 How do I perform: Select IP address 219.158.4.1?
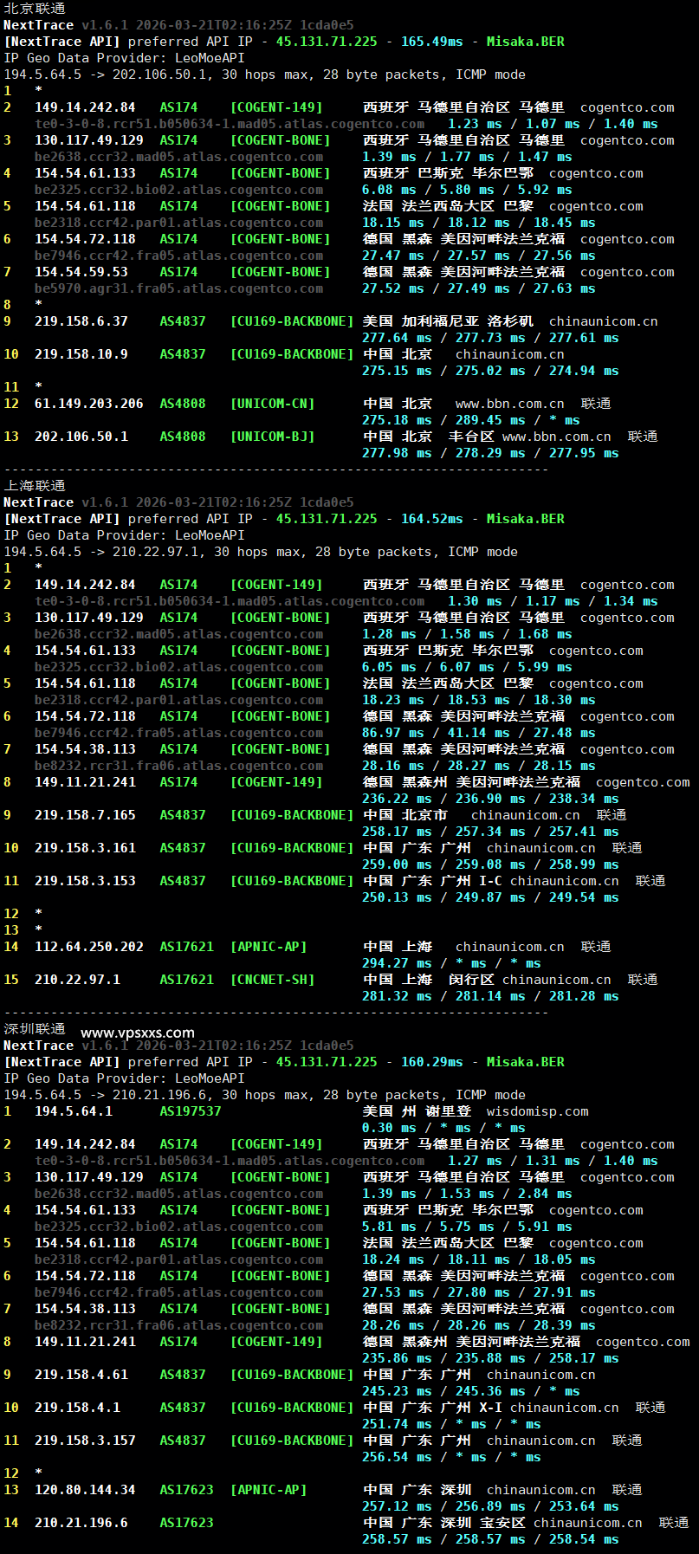click(x=77, y=1408)
